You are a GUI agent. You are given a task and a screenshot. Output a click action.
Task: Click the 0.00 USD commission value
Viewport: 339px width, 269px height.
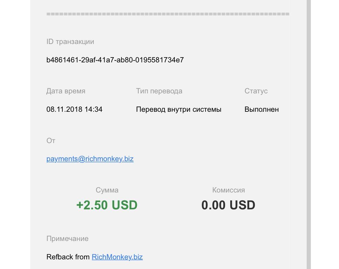tap(228, 205)
